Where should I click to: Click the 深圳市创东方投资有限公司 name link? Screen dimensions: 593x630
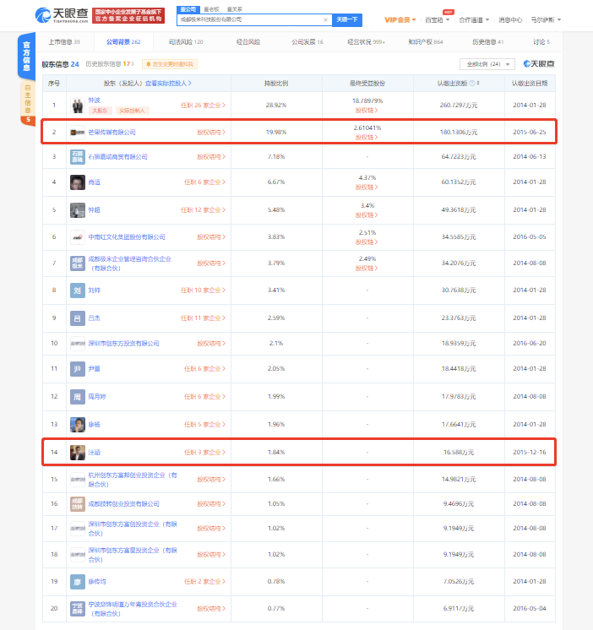point(123,344)
